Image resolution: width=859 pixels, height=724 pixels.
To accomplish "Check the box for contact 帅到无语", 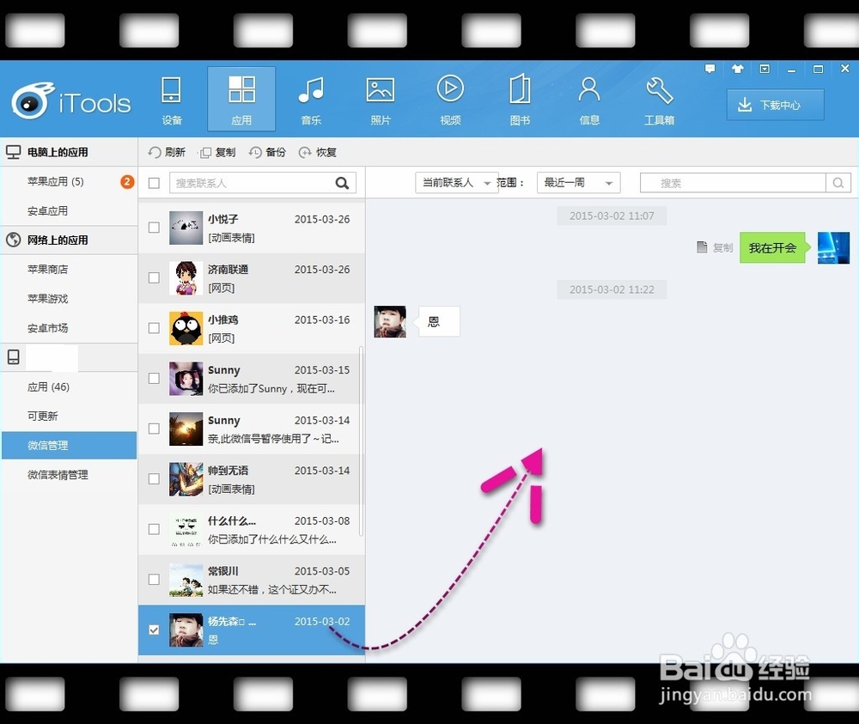I will (154, 478).
